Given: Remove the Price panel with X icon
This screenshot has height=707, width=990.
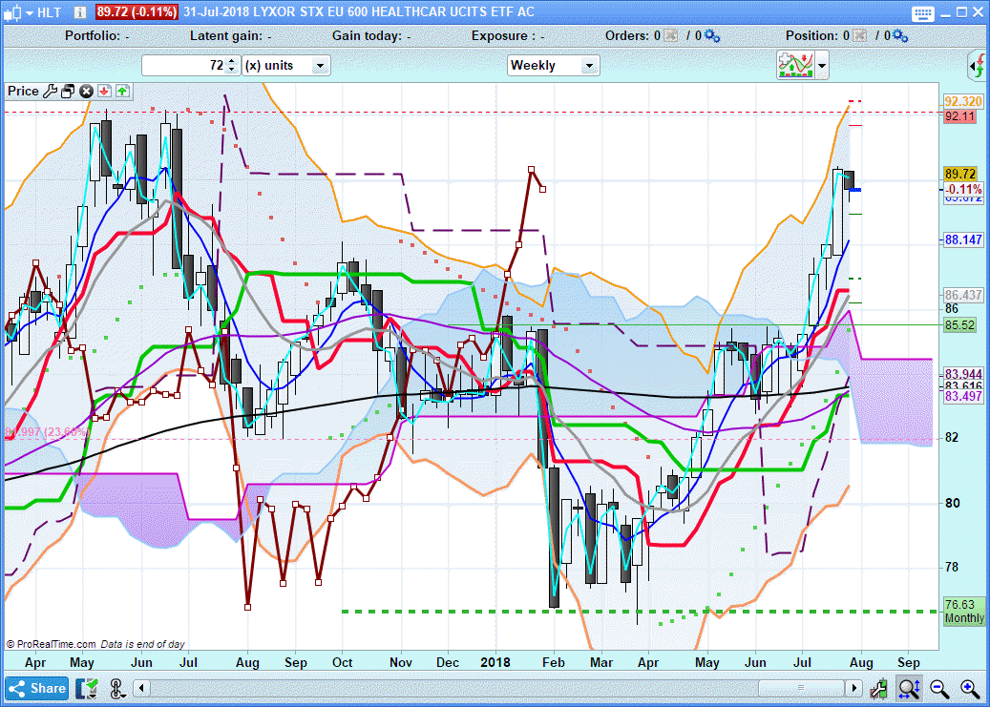Looking at the screenshot, I should click(x=87, y=92).
